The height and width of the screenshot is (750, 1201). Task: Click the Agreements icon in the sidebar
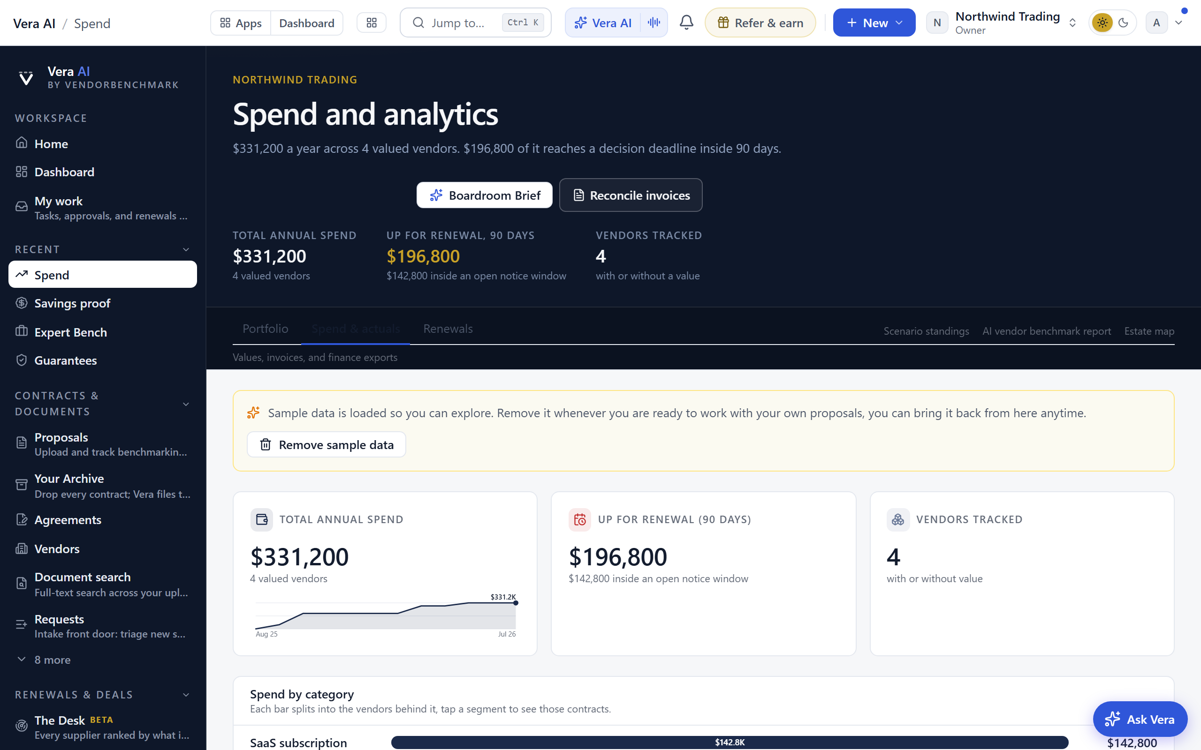coord(21,519)
